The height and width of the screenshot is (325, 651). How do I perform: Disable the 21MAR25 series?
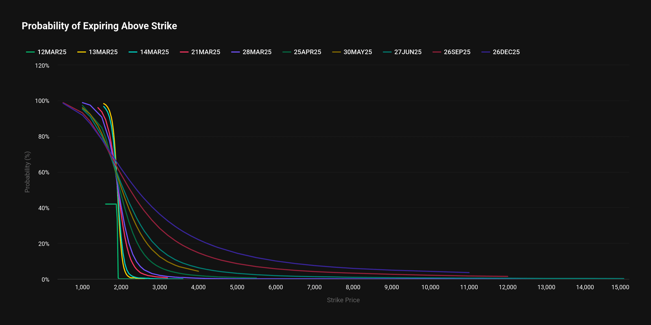200,52
